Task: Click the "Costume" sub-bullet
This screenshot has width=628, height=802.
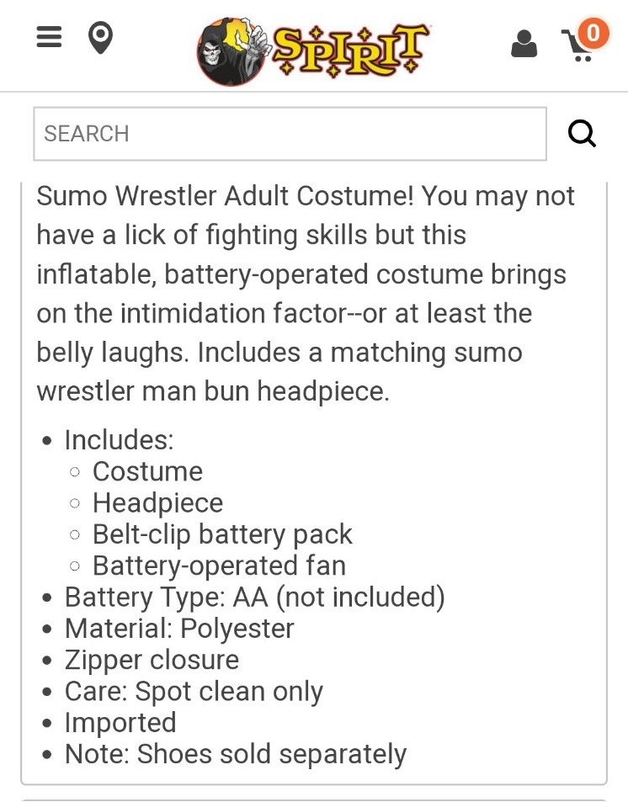Action: tap(147, 471)
